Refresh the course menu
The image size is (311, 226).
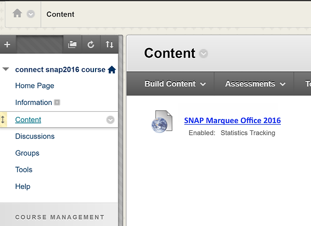(91, 44)
